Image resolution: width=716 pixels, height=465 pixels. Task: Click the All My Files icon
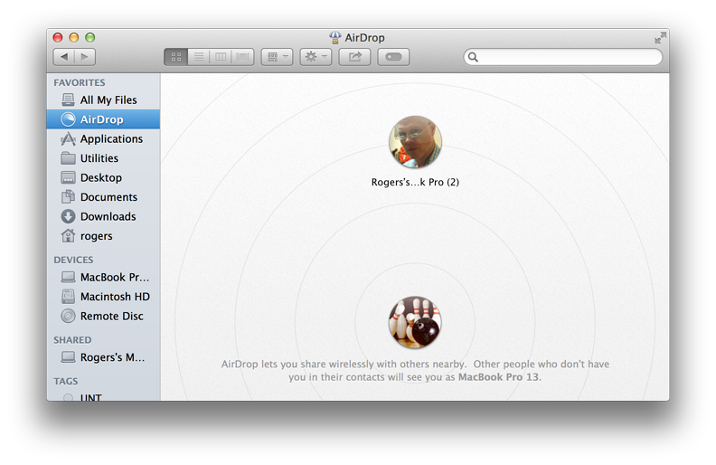(x=68, y=100)
